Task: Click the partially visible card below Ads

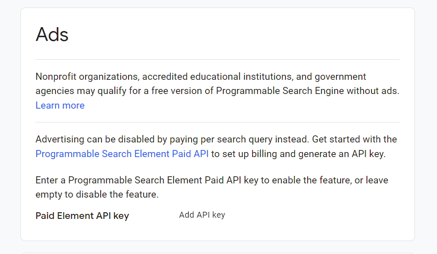Action: tap(217, 251)
